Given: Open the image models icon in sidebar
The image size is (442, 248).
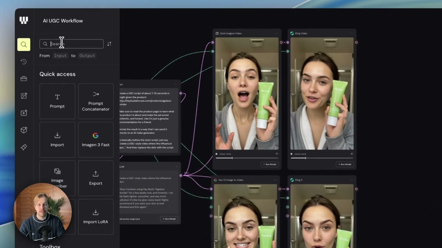Looking at the screenshot, I should point(24,96).
